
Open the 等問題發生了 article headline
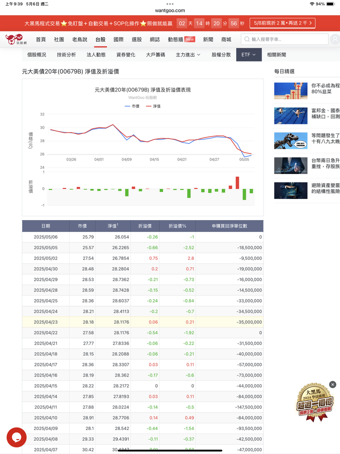point(326,138)
